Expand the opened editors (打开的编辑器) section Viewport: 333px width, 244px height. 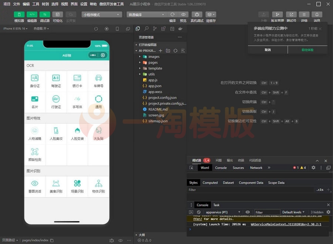point(160,45)
